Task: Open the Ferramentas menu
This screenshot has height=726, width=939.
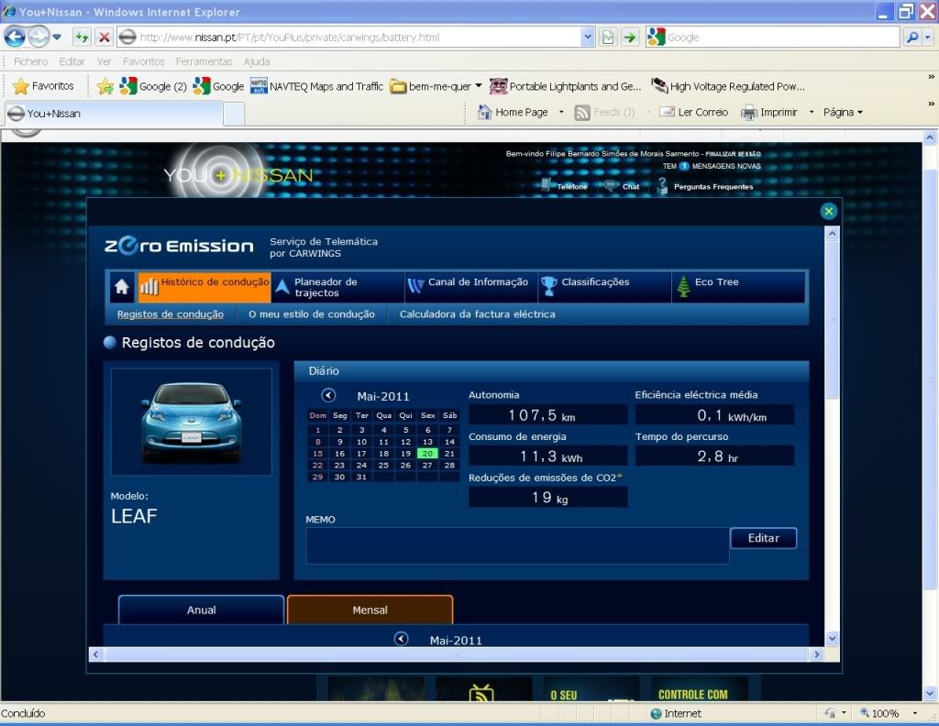Action: 204,61
